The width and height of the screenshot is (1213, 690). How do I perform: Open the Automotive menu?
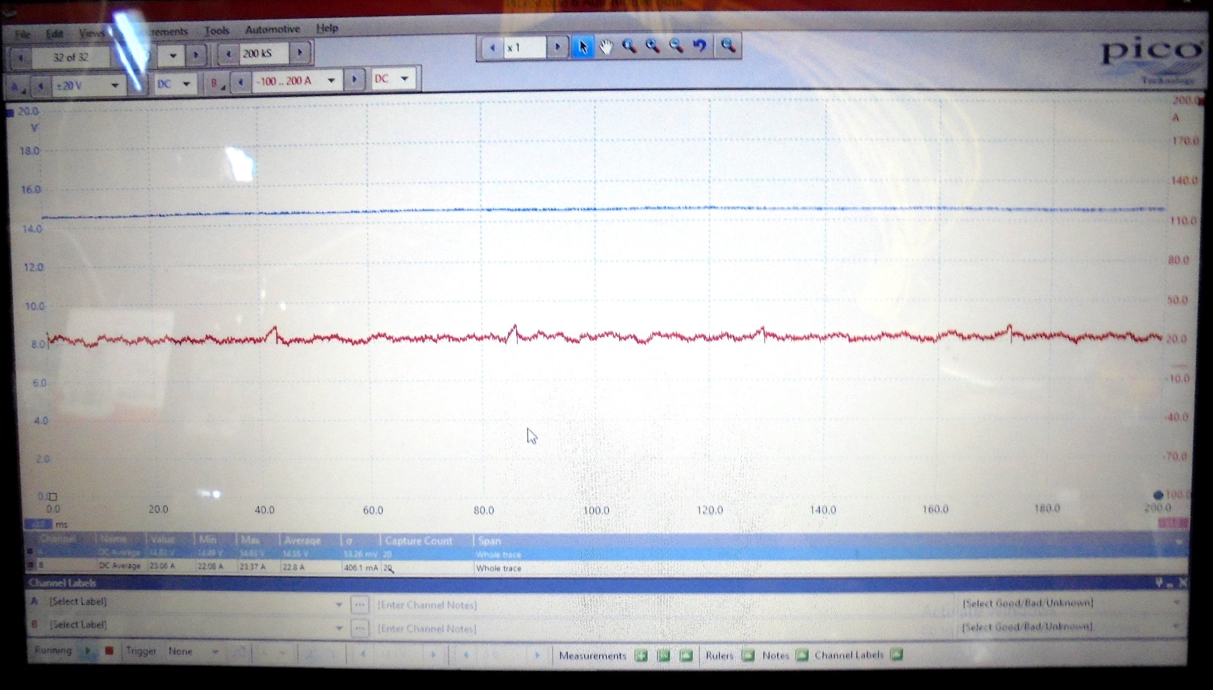tap(272, 30)
